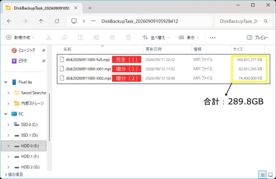Close the DiskBackupTask tab
Viewport: 276px width, 179px height.
(76, 8)
